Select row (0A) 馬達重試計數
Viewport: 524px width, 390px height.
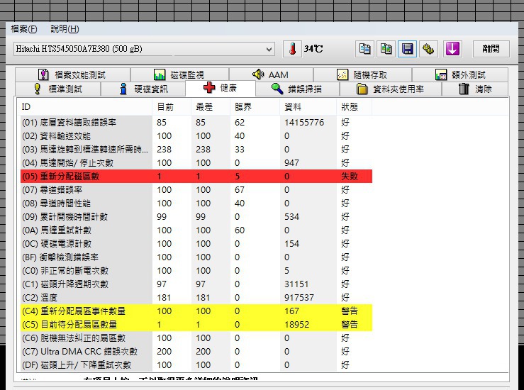[x=196, y=230]
